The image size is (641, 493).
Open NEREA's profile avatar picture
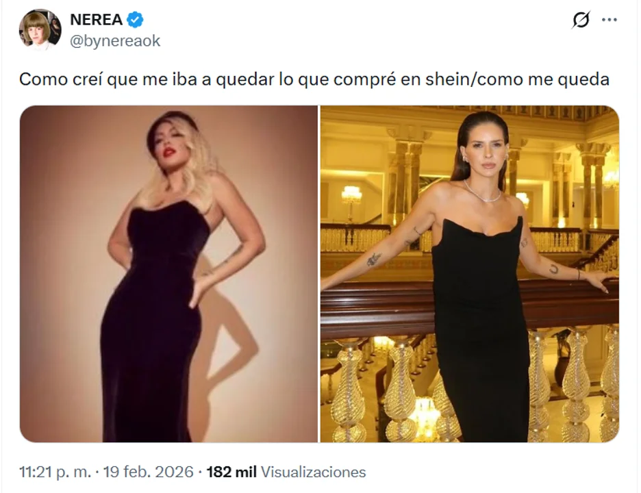(40, 30)
